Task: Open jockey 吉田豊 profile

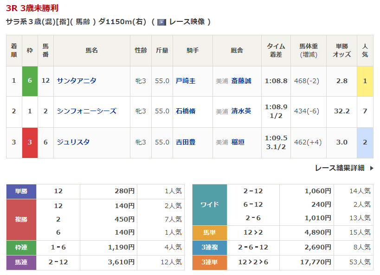Action: 186,142
